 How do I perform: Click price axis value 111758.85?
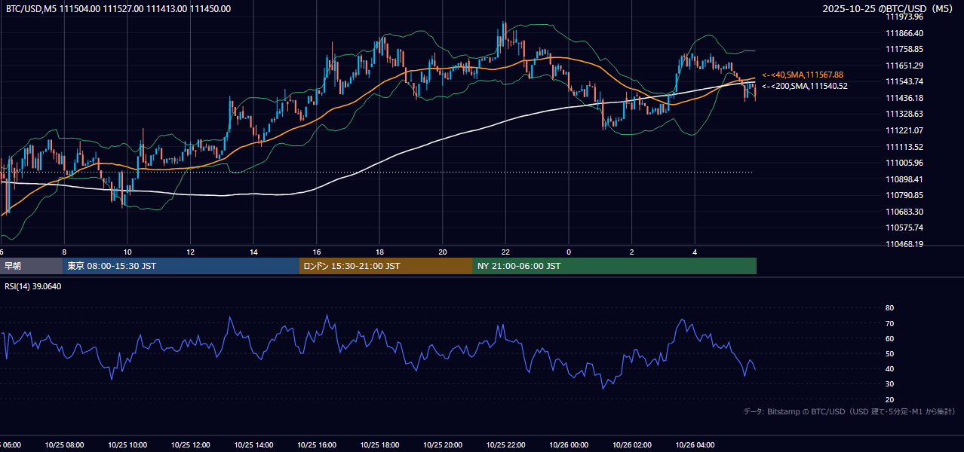pyautogui.click(x=904, y=49)
